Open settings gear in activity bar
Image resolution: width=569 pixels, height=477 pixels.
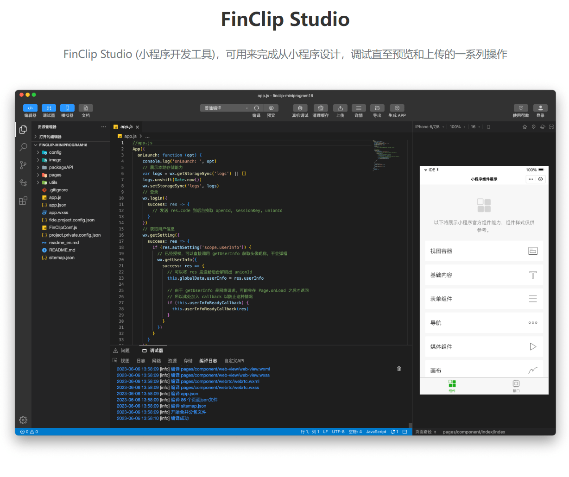click(x=23, y=420)
